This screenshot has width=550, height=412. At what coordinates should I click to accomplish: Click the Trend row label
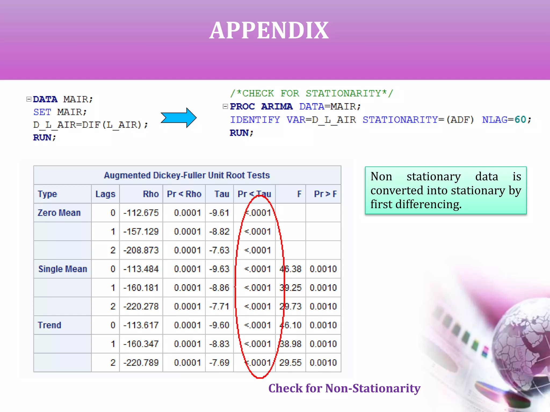[49, 325]
